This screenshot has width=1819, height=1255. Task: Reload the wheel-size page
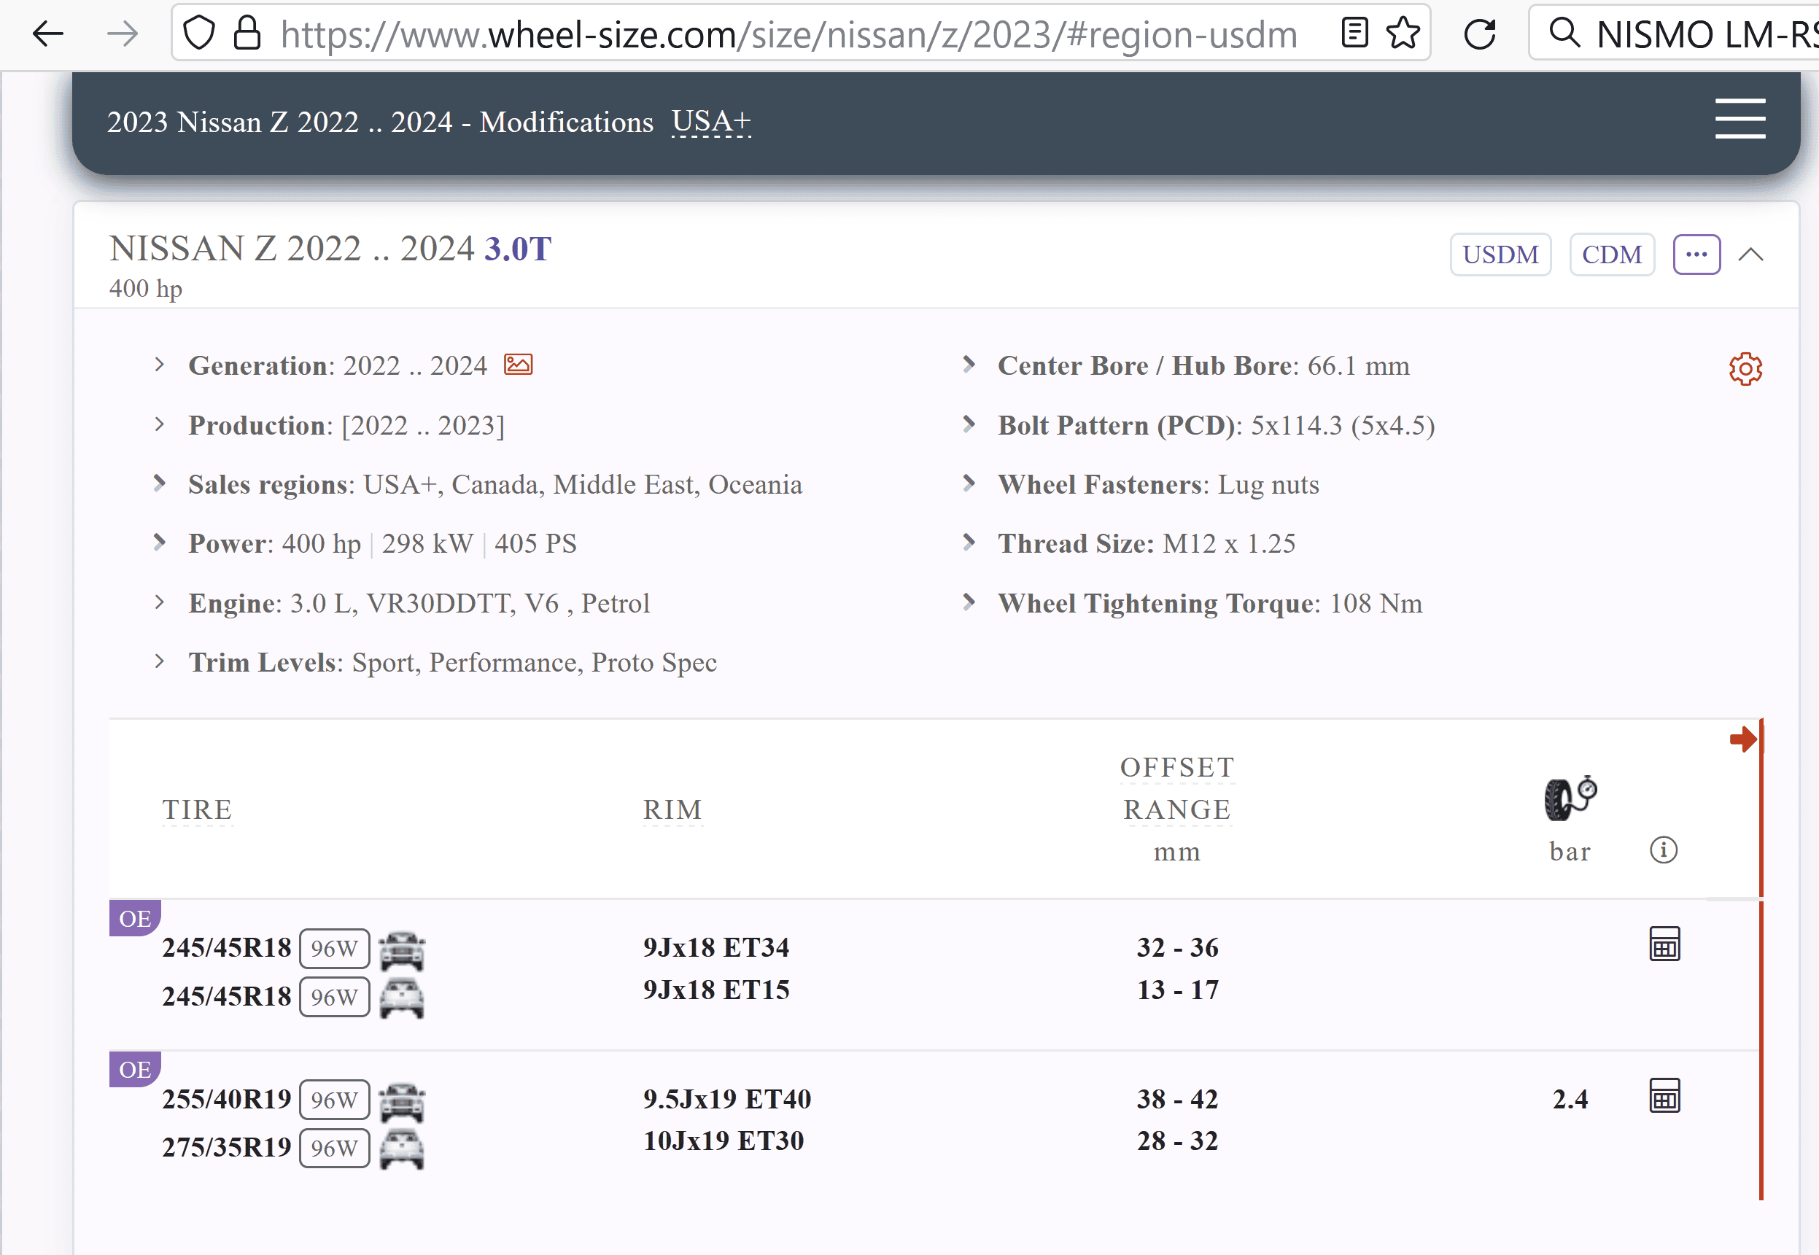pyautogui.click(x=1479, y=34)
